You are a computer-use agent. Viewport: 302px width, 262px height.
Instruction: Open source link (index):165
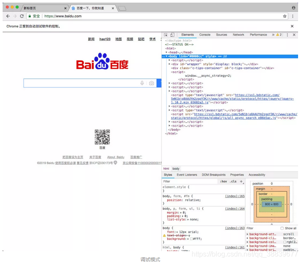tap(235, 196)
